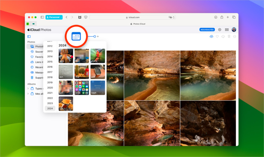
Task: Open the mars month thumbnail
Action: coord(98,56)
